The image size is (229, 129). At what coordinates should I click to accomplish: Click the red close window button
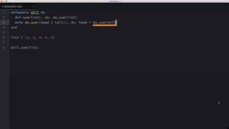(1, 1)
